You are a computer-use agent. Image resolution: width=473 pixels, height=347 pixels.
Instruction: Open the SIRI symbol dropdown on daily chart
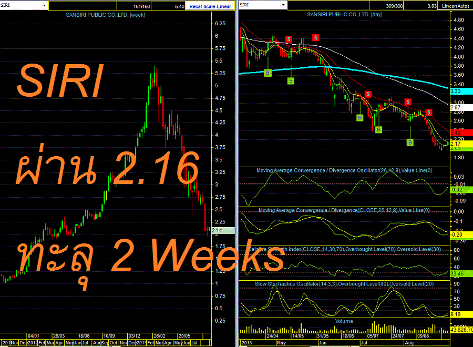pyautogui.click(x=283, y=5)
